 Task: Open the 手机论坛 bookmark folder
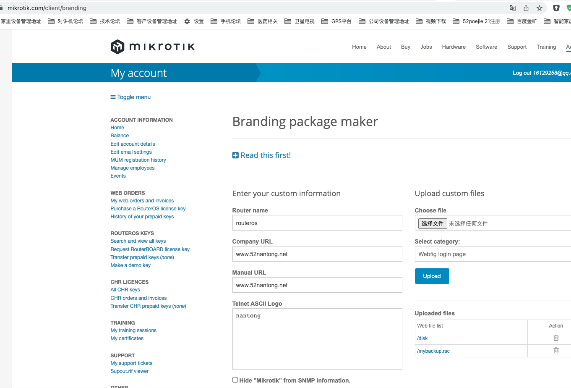point(226,21)
